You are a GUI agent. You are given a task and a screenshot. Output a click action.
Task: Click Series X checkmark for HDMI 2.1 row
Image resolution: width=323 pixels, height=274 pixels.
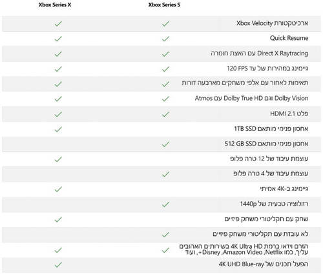[58, 114]
